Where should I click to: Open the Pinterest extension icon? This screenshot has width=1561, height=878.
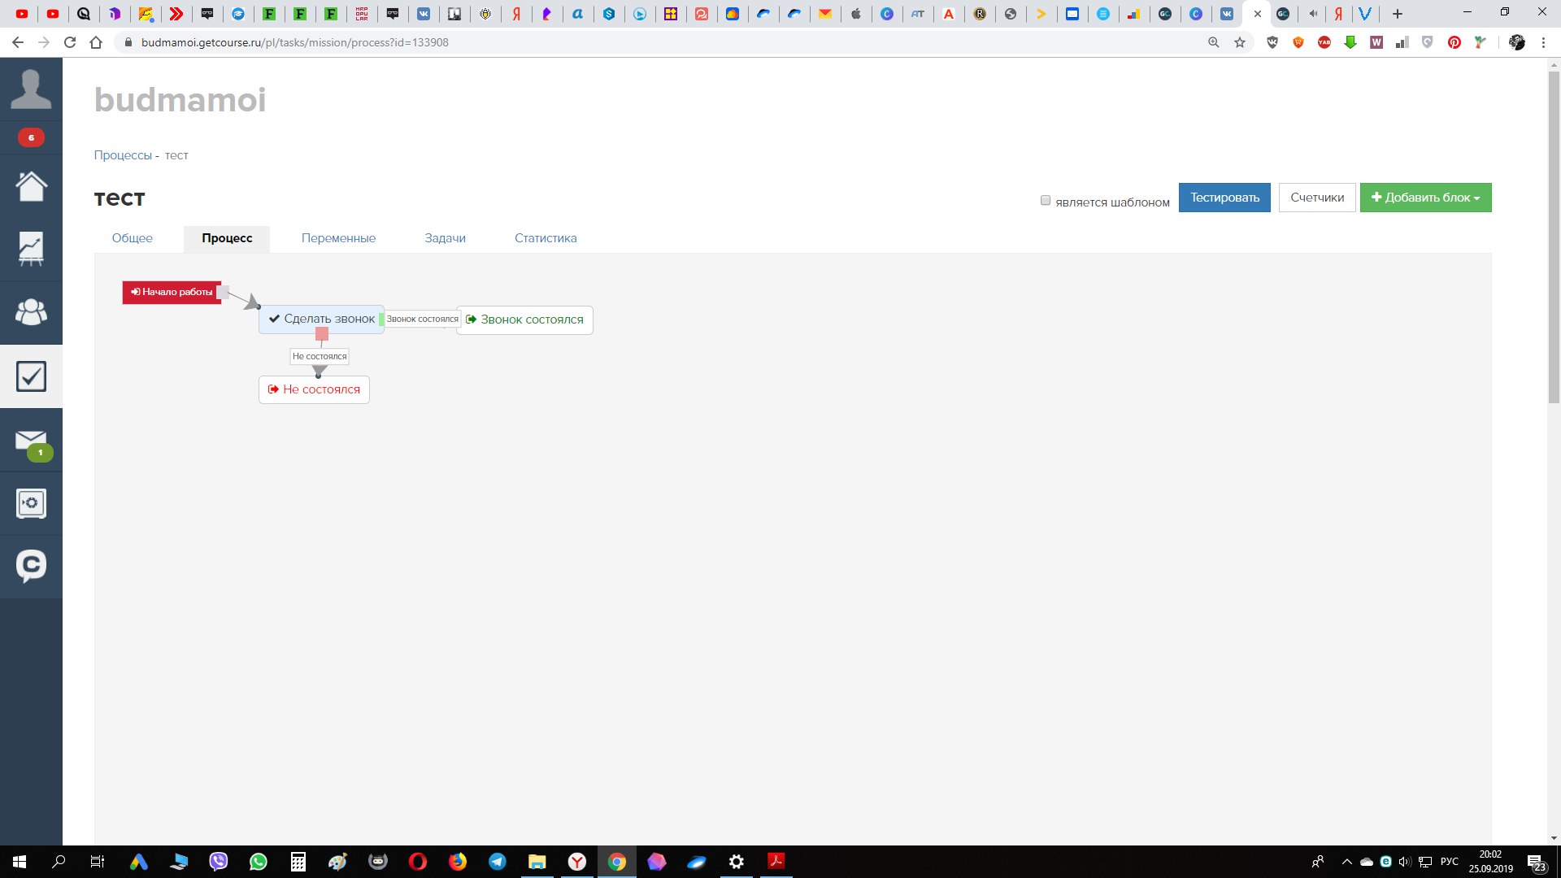1454,42
